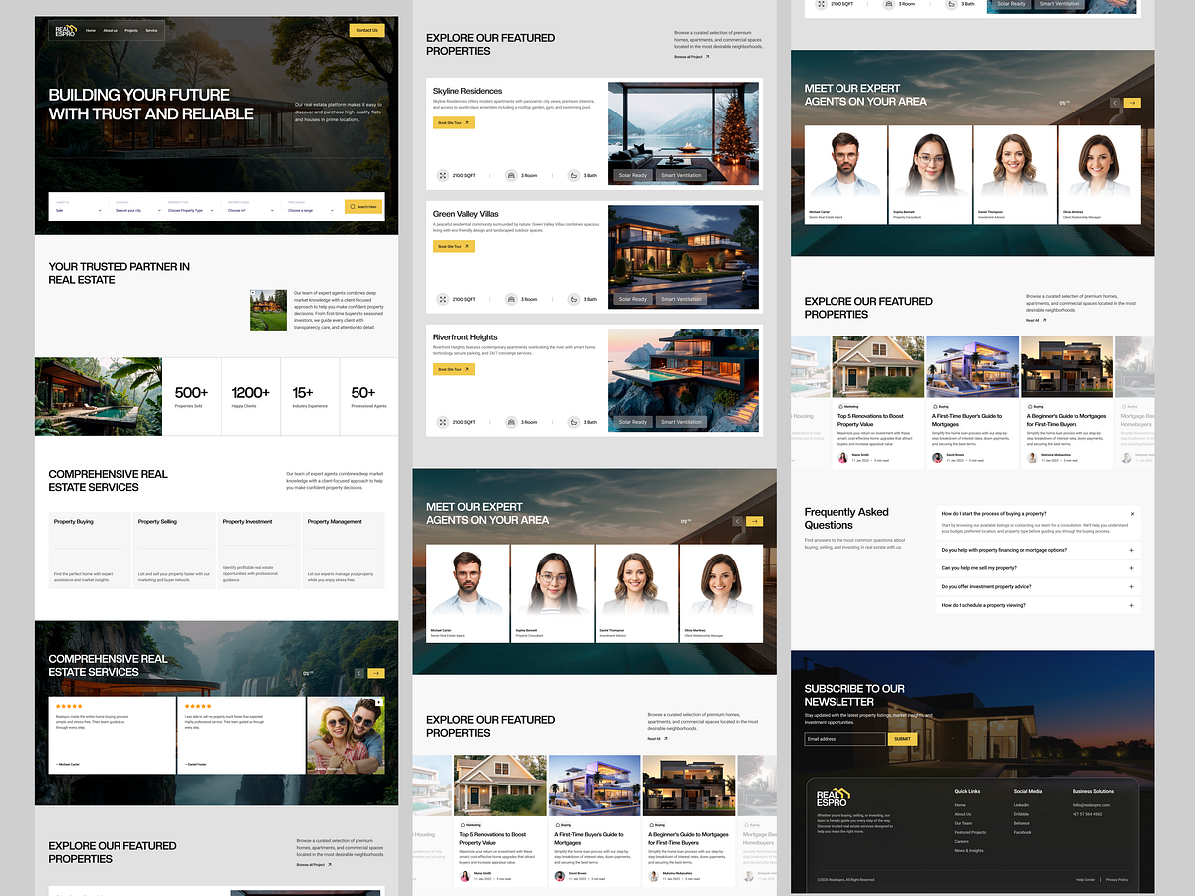
Task: Click the Email address newsletter field
Action: pos(844,739)
